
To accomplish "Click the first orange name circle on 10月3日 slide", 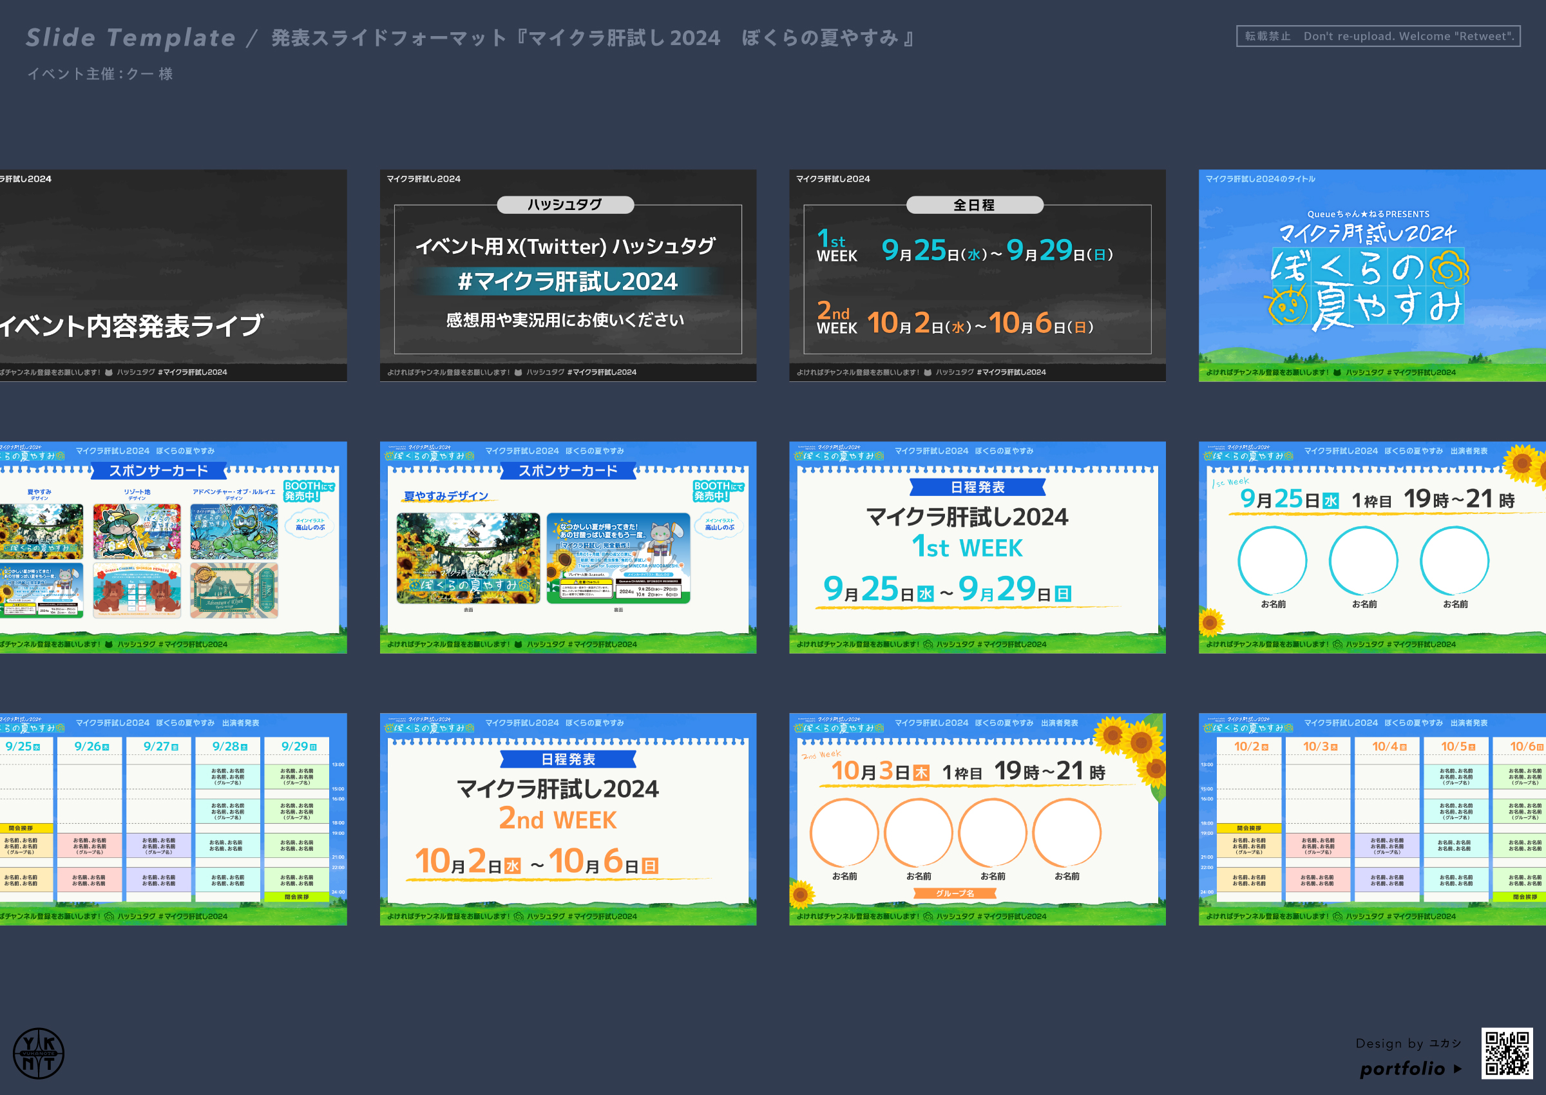I will tap(843, 833).
